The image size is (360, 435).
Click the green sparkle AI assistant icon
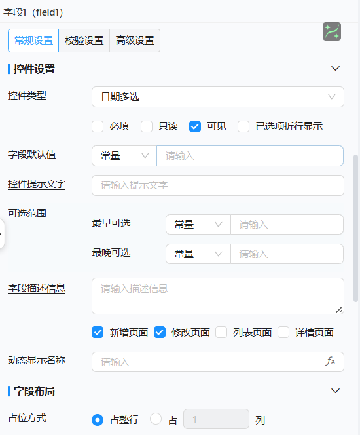pyautogui.click(x=332, y=31)
